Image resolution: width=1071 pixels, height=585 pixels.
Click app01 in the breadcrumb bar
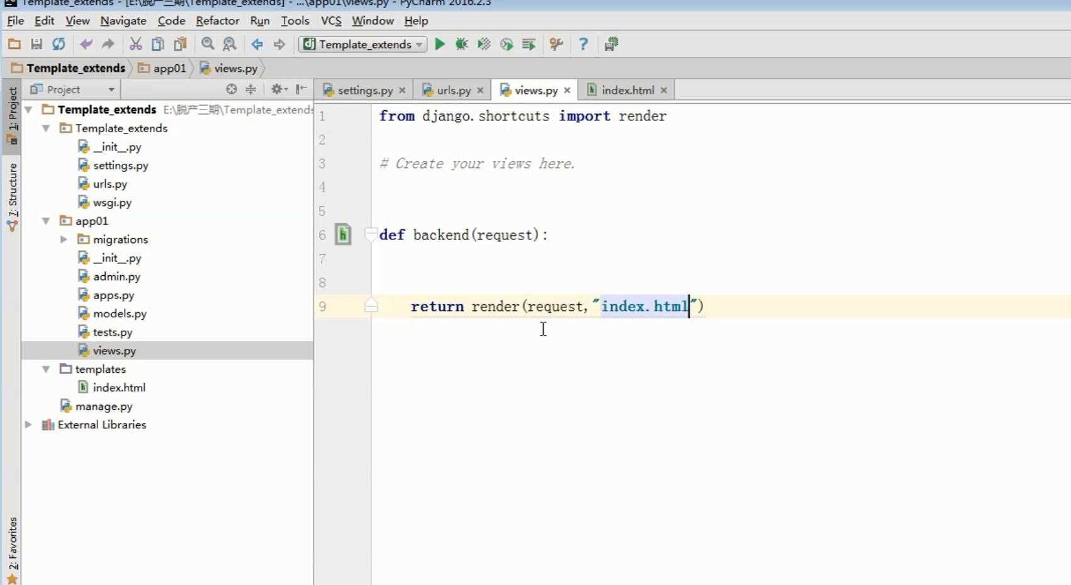click(x=162, y=68)
